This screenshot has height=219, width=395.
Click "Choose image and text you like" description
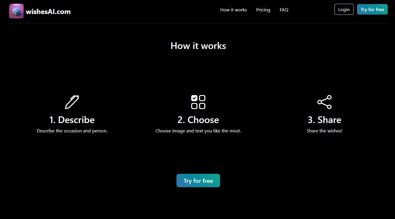pos(198,131)
